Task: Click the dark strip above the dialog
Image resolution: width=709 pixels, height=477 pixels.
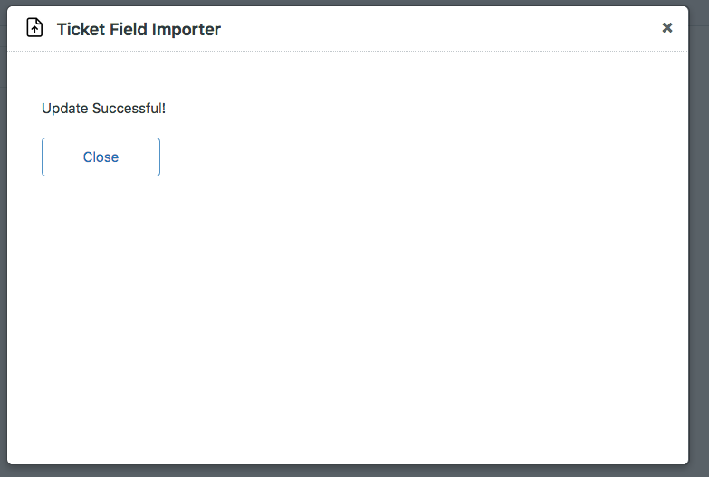Action: tap(348, 3)
